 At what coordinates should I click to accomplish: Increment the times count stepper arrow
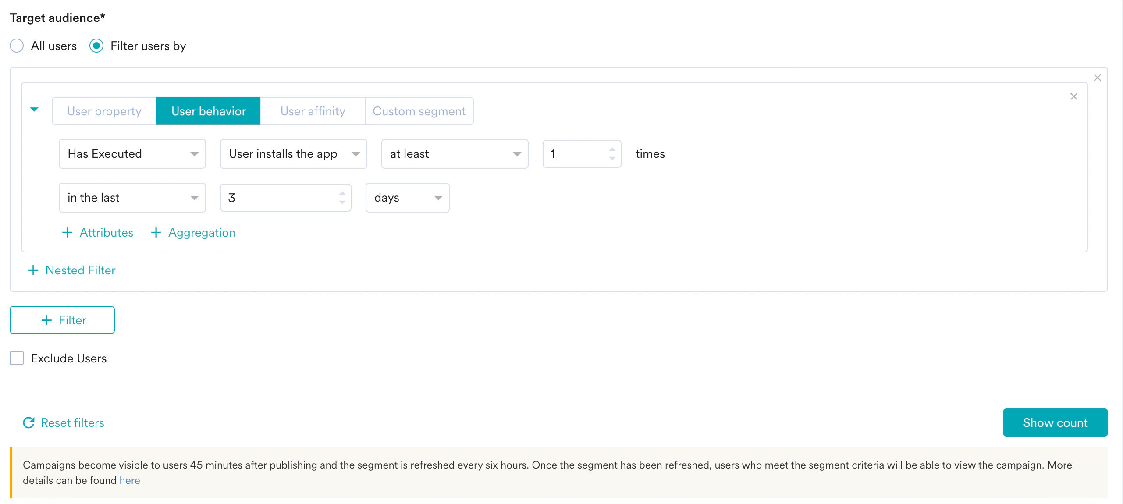(612, 149)
